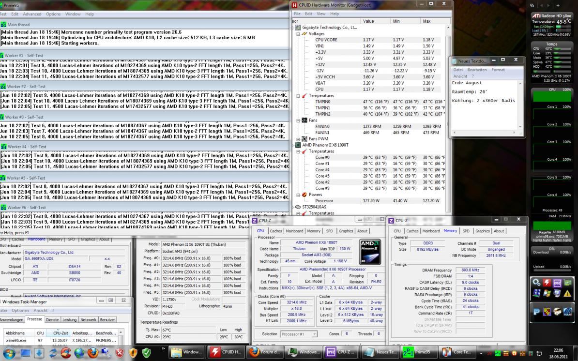Sort Task Manager by CPU-Zeit column
The height and width of the screenshot is (361, 578).
(x=58, y=333)
